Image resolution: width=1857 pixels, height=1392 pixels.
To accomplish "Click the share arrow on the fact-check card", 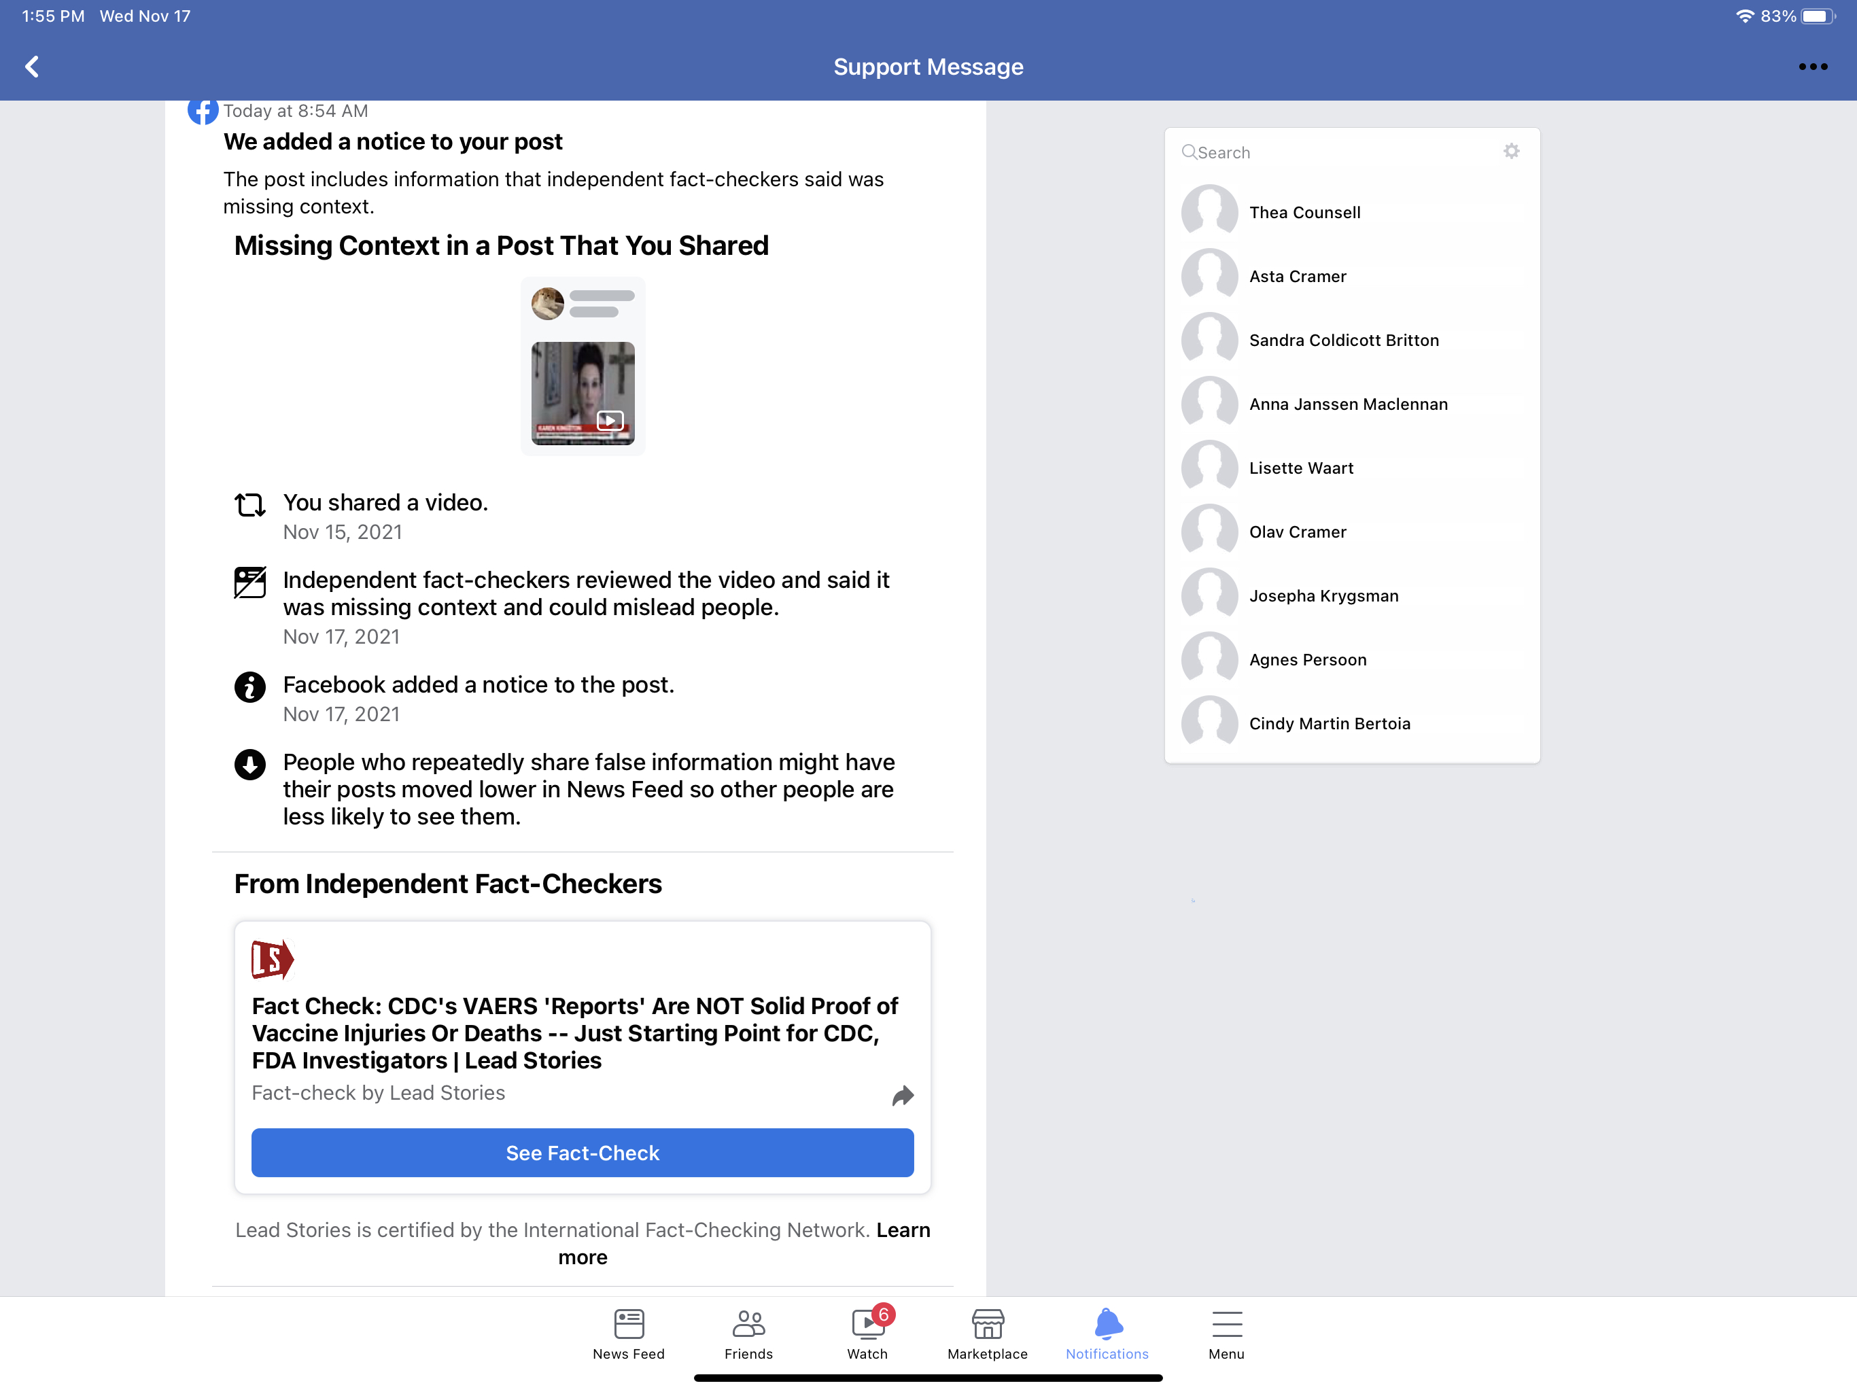I will (903, 1095).
